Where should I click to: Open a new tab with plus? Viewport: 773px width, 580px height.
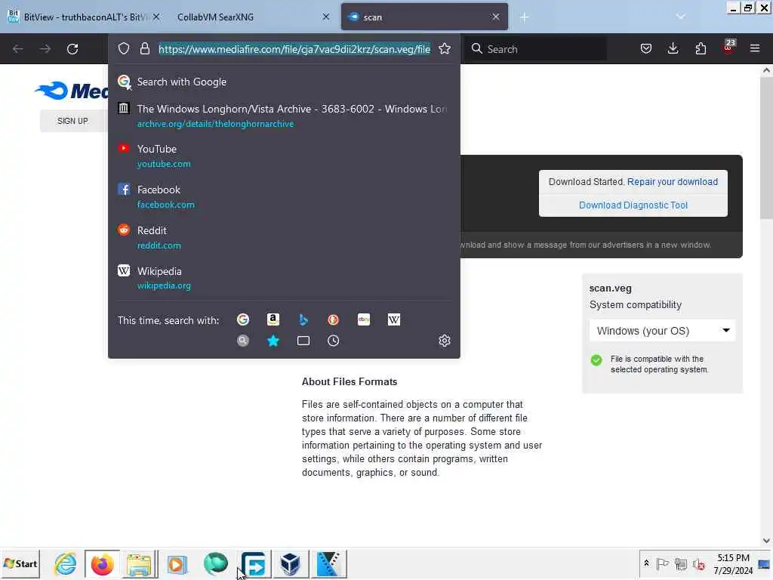[524, 17]
